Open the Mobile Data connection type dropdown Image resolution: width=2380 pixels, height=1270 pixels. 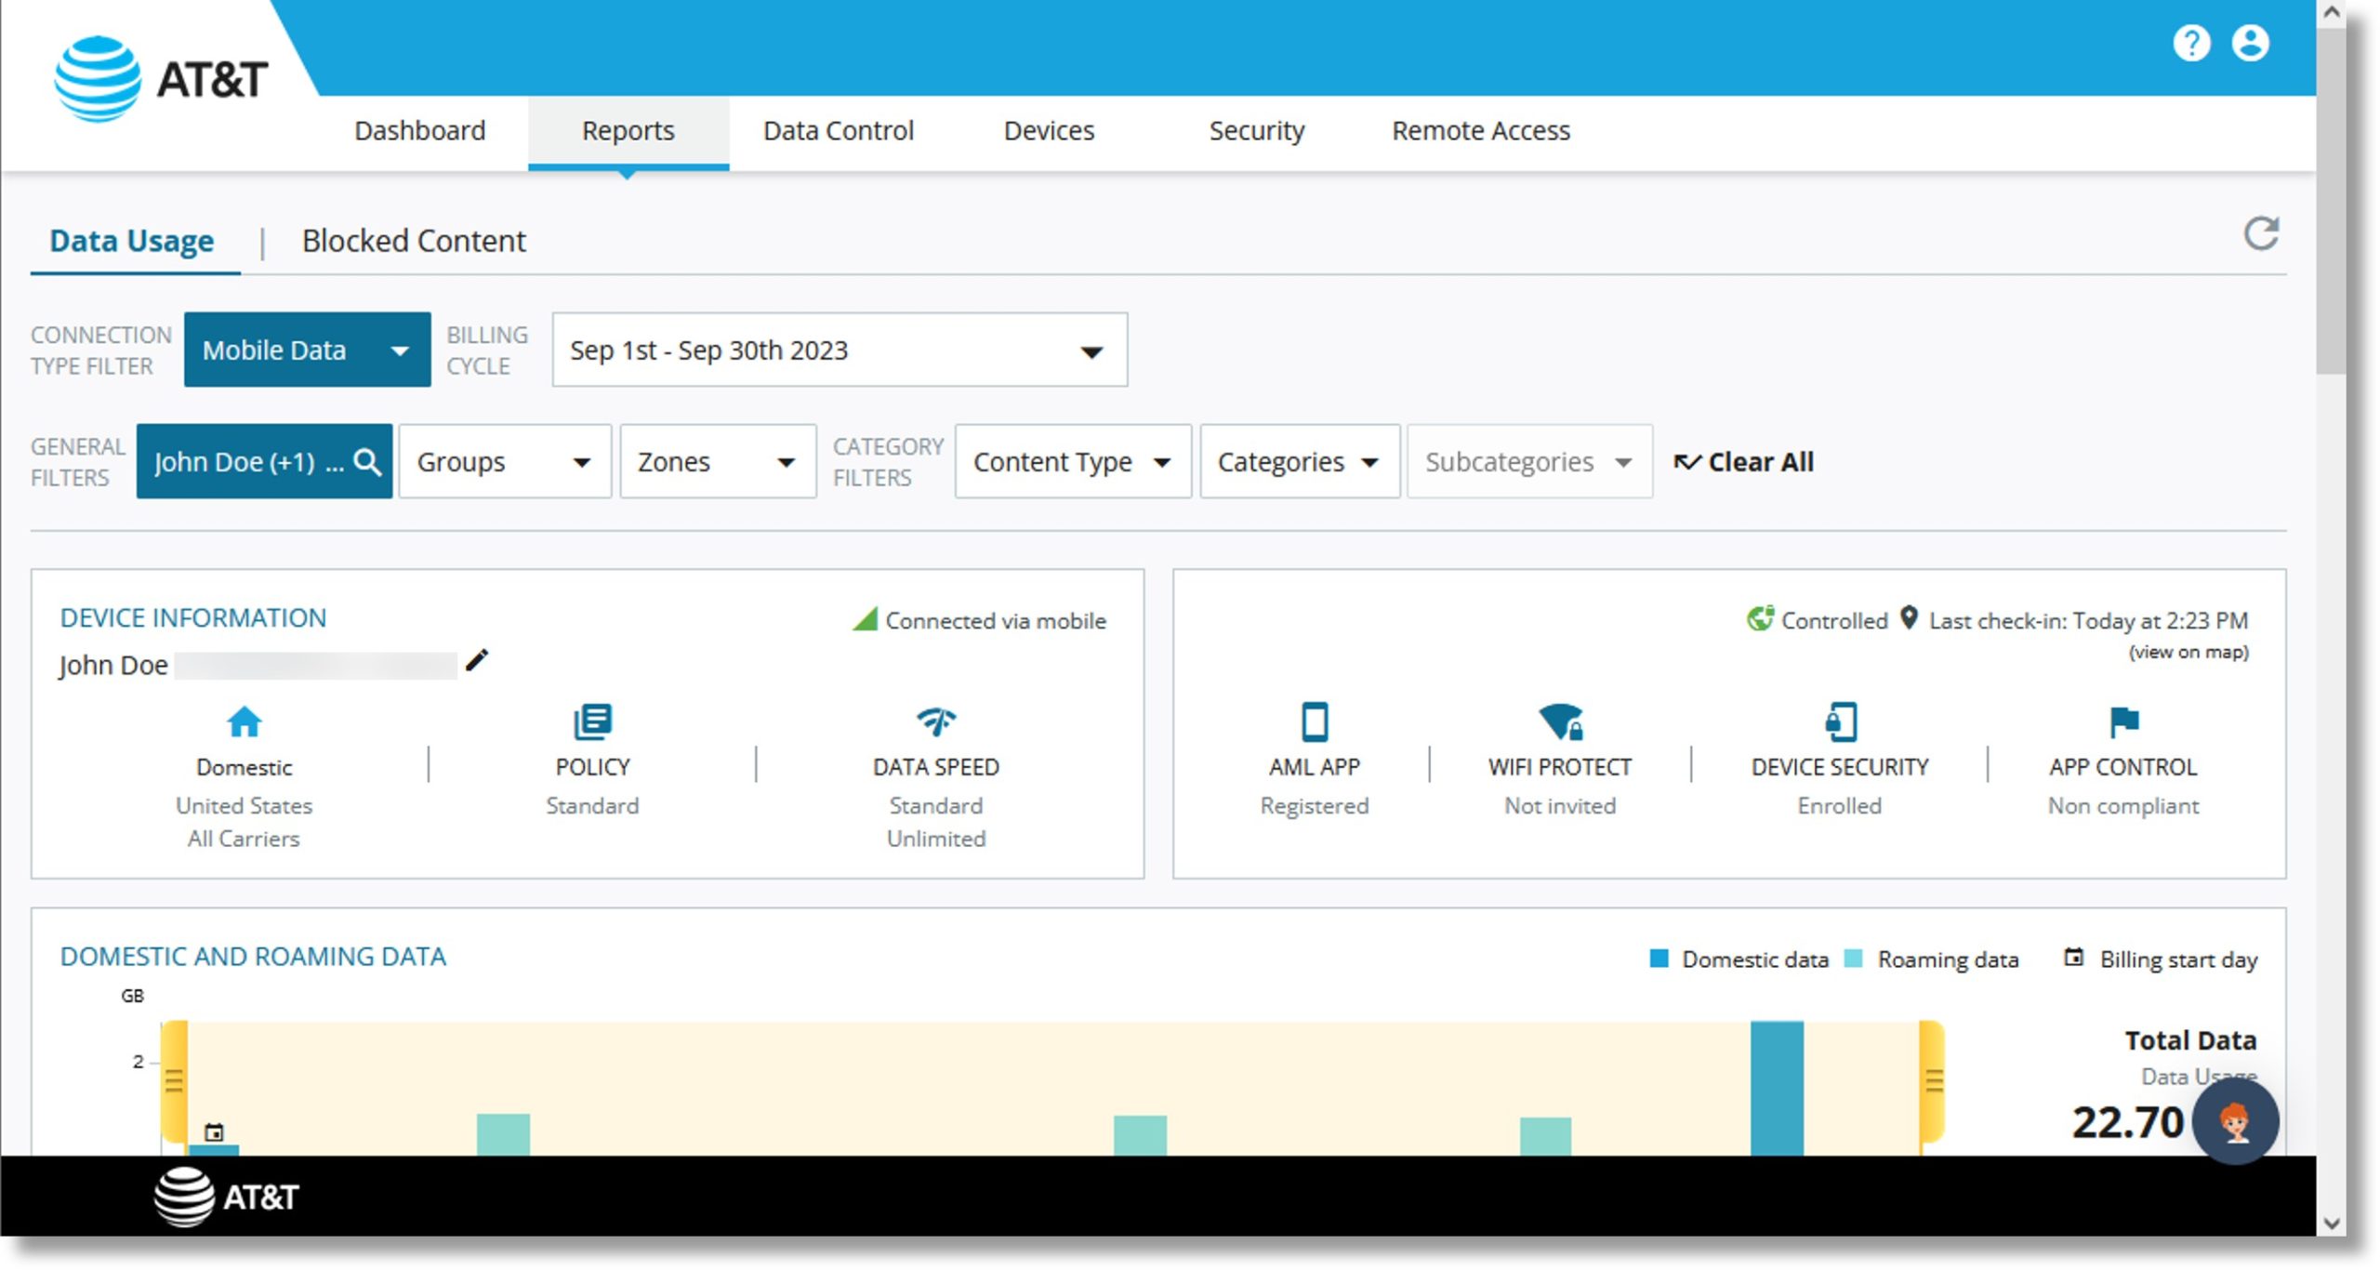point(307,350)
